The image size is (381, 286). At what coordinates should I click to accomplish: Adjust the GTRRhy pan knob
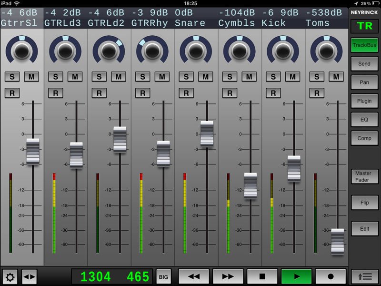pos(152,51)
